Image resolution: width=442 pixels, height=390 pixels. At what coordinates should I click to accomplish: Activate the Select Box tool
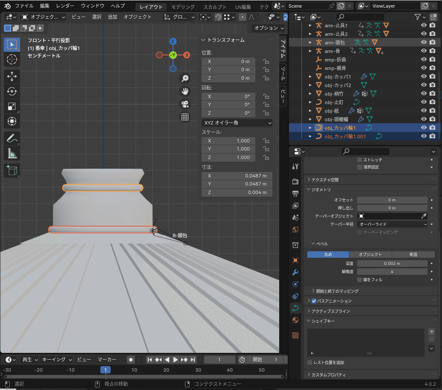point(12,44)
